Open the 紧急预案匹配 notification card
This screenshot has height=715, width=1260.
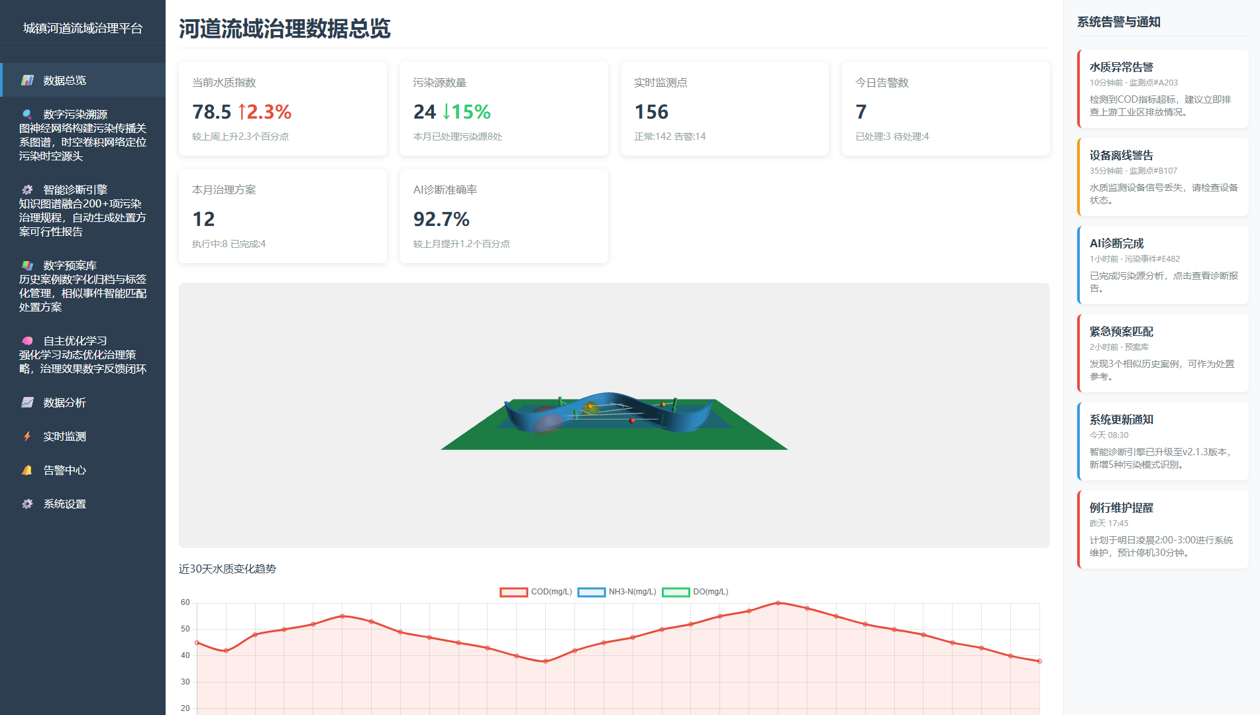click(x=1163, y=353)
